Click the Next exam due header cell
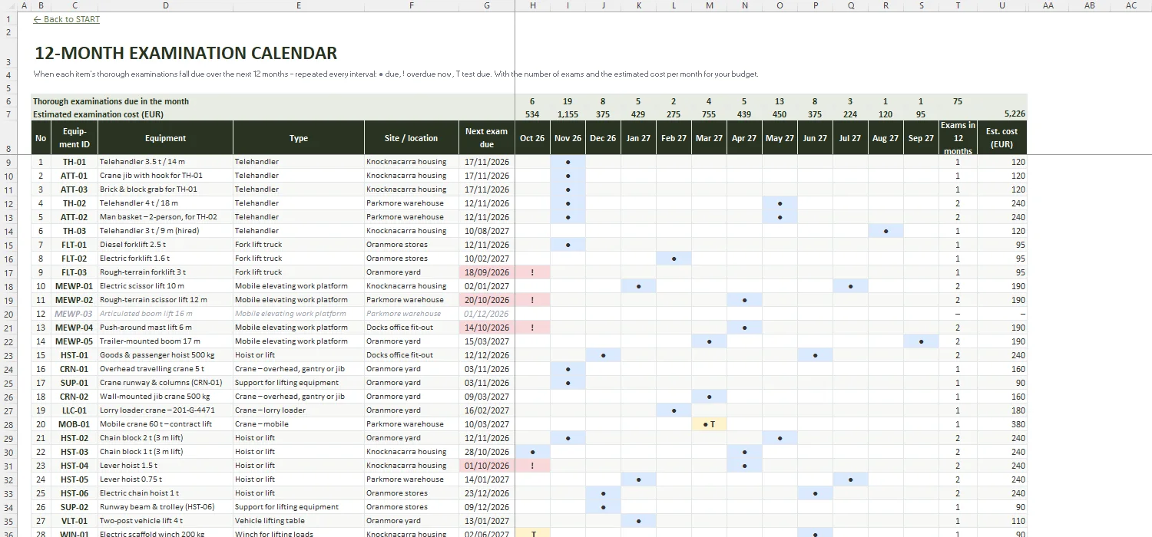This screenshot has height=537, width=1152. [x=487, y=138]
